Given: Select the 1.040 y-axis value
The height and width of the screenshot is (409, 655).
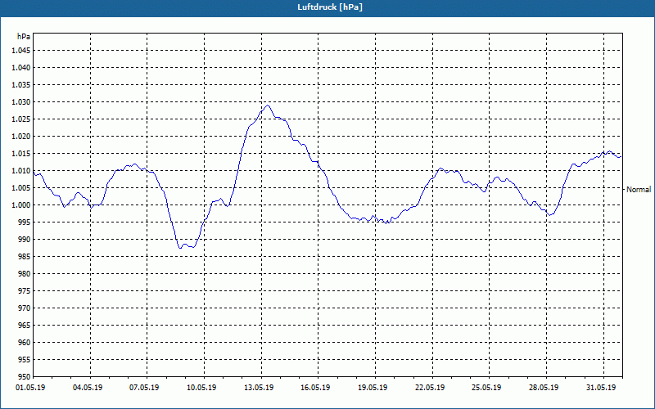Looking at the screenshot, I should pos(21,68).
